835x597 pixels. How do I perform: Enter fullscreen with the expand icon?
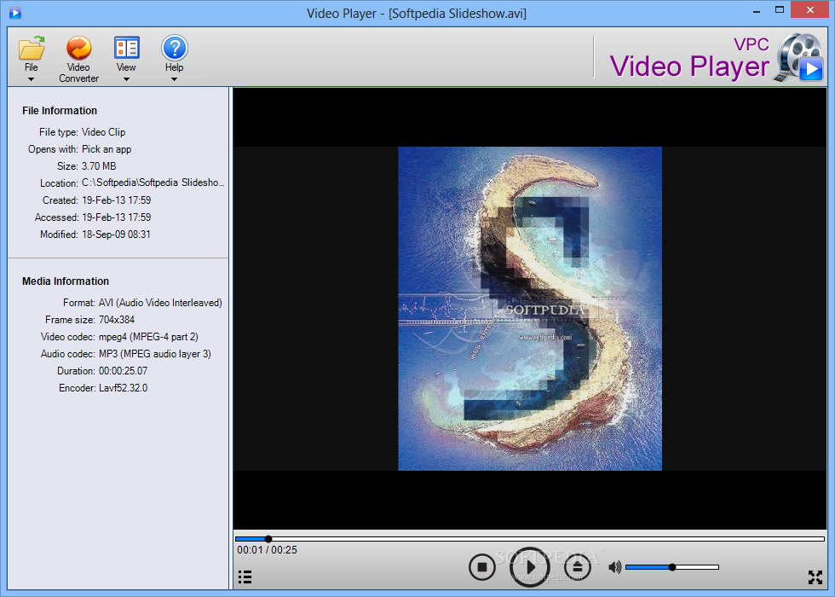pos(815,577)
